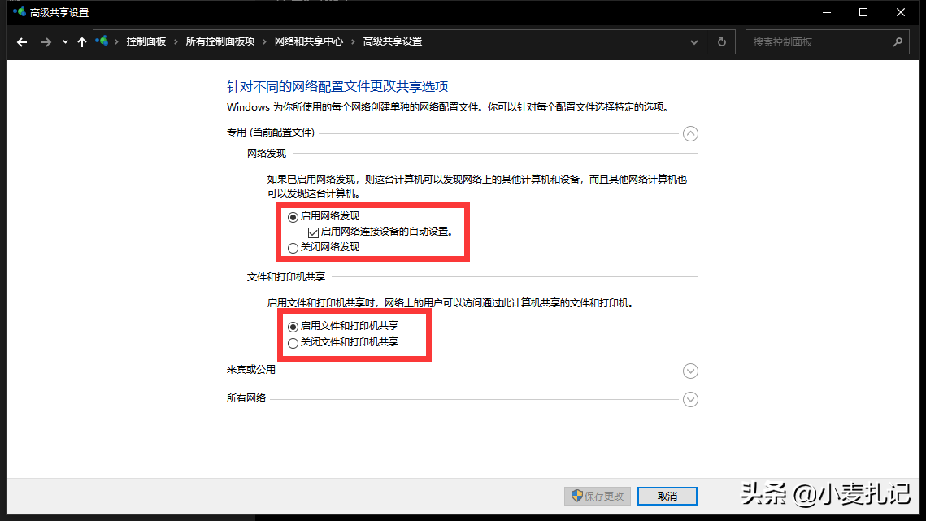The image size is (926, 521).
Task: Open address bar history dropdown
Action: point(694,42)
